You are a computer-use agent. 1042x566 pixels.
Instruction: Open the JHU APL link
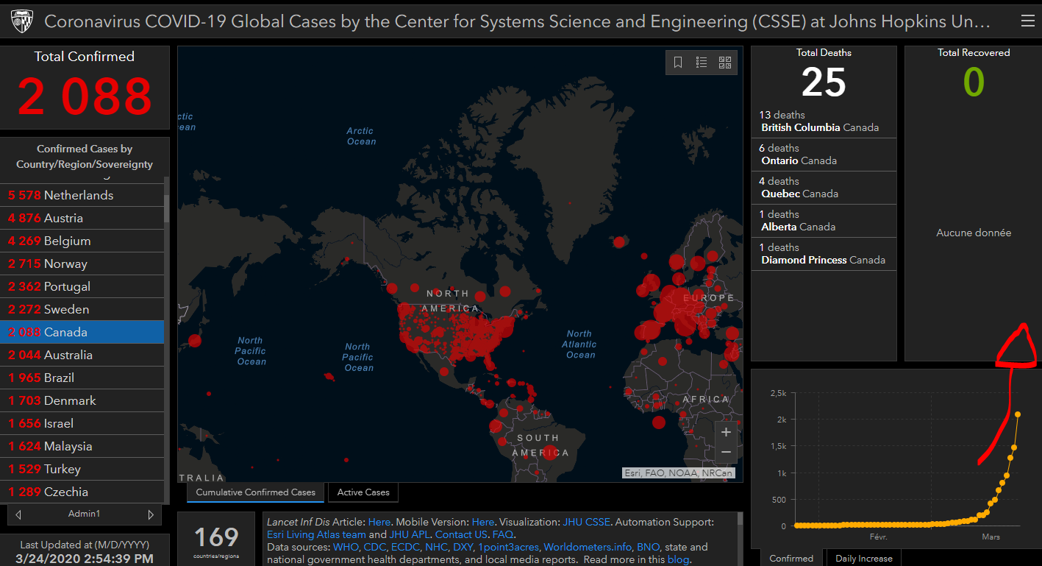[x=409, y=534]
